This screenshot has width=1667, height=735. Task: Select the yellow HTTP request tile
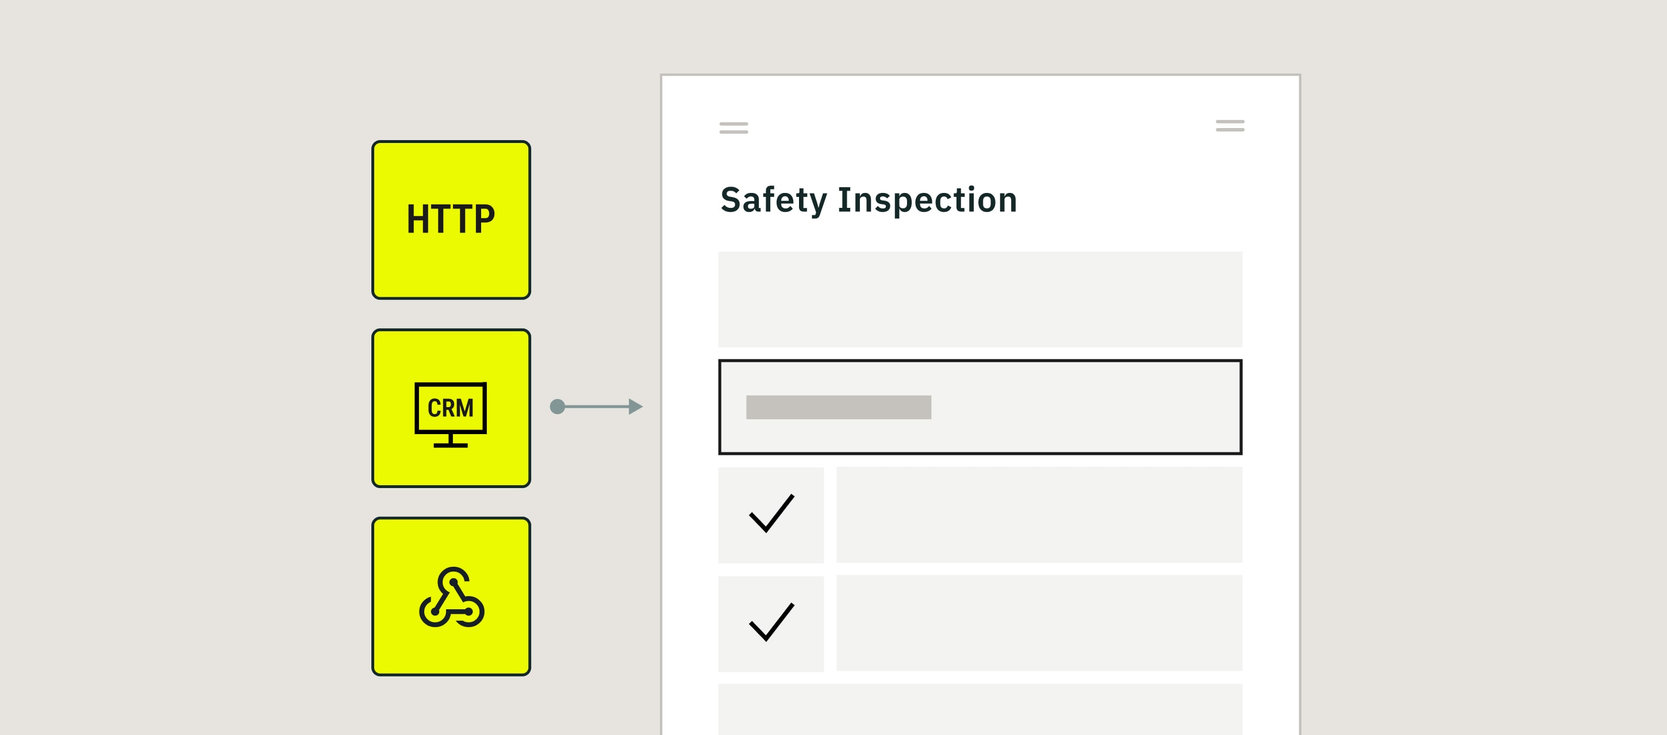tap(451, 220)
